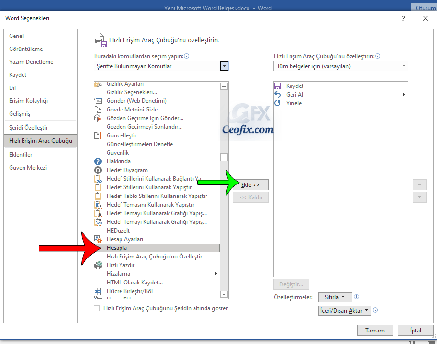Click the Hesap Ayarları icon
Viewport: 437px width, 344px height.
98,239
